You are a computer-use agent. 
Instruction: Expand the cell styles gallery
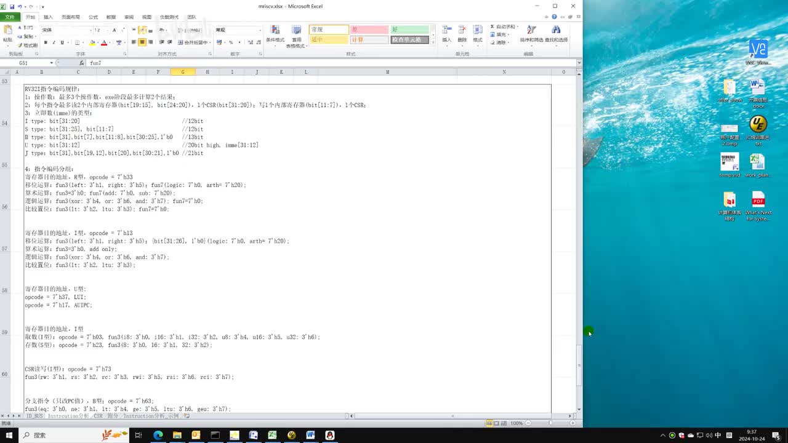(x=433, y=42)
